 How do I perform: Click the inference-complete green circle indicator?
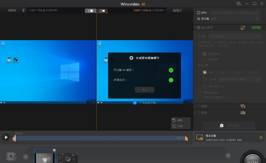tap(171, 80)
